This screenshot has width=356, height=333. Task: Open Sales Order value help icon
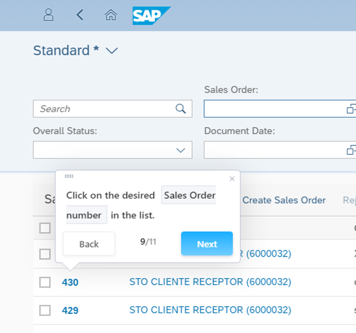coord(351,109)
